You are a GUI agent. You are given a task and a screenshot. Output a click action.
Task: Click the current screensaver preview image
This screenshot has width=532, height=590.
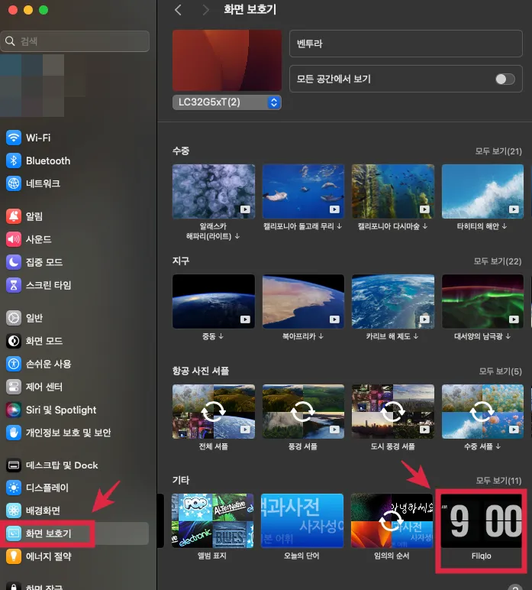pos(227,60)
